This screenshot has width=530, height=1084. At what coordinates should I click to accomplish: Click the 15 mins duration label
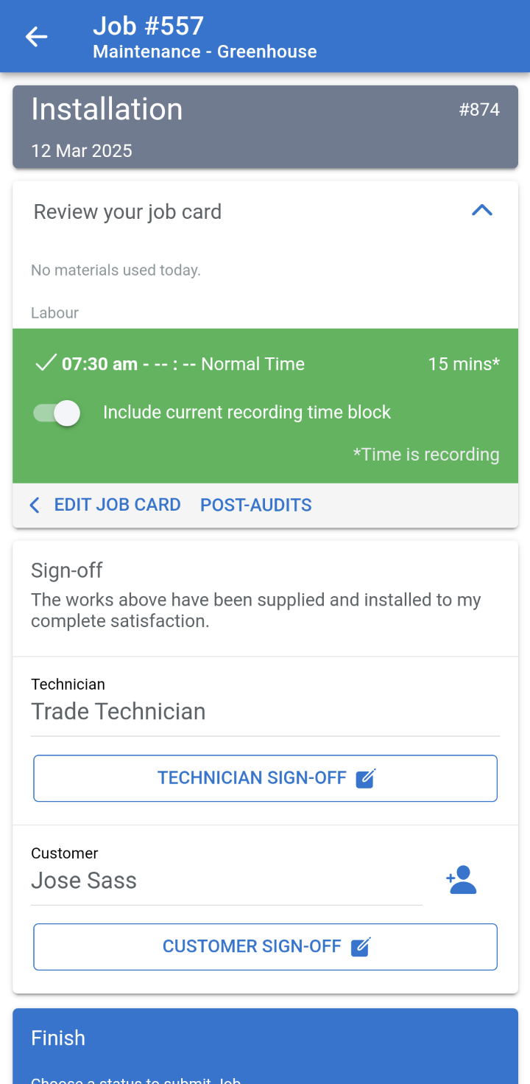point(464,364)
